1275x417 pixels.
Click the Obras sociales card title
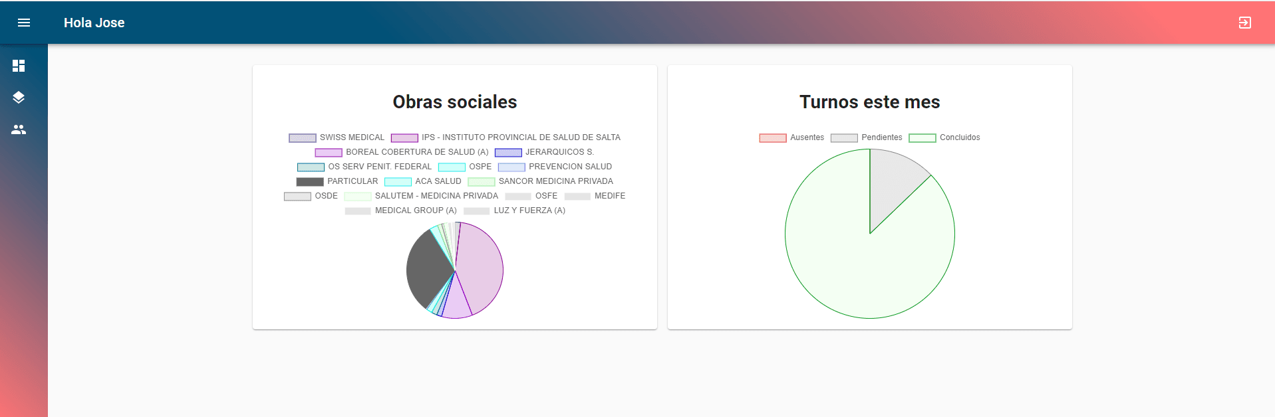455,102
